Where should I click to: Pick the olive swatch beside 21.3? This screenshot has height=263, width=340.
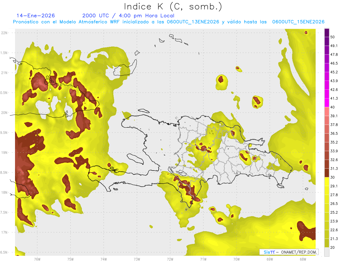coord(327,243)
